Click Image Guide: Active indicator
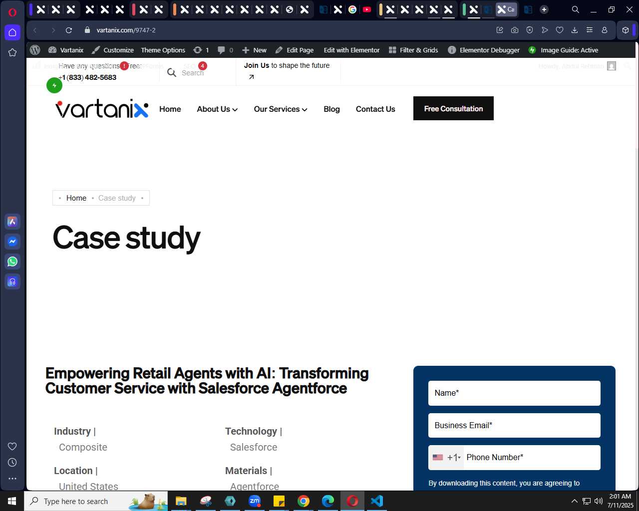 click(x=563, y=50)
